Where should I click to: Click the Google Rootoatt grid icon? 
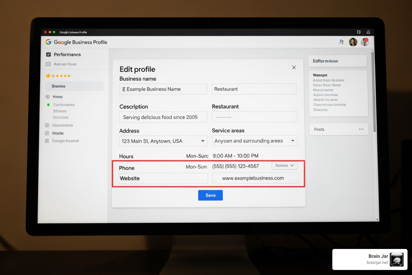click(x=47, y=141)
